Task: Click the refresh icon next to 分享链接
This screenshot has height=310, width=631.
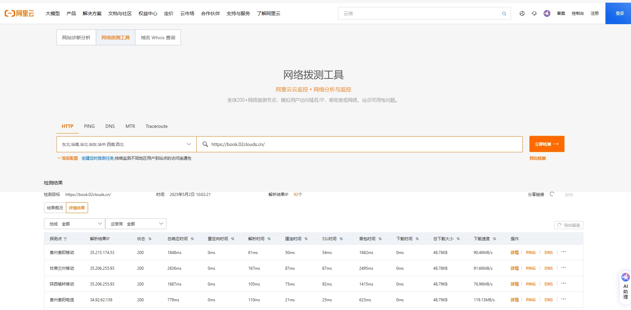Action: click(552, 194)
